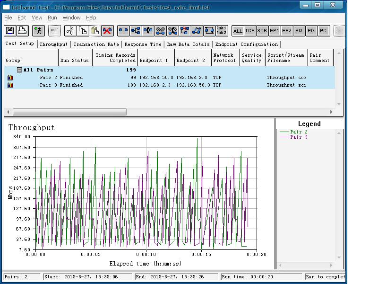This screenshot has height=284, width=378.
Task: Toggle the EP2 grouping filter
Action: [287, 31]
